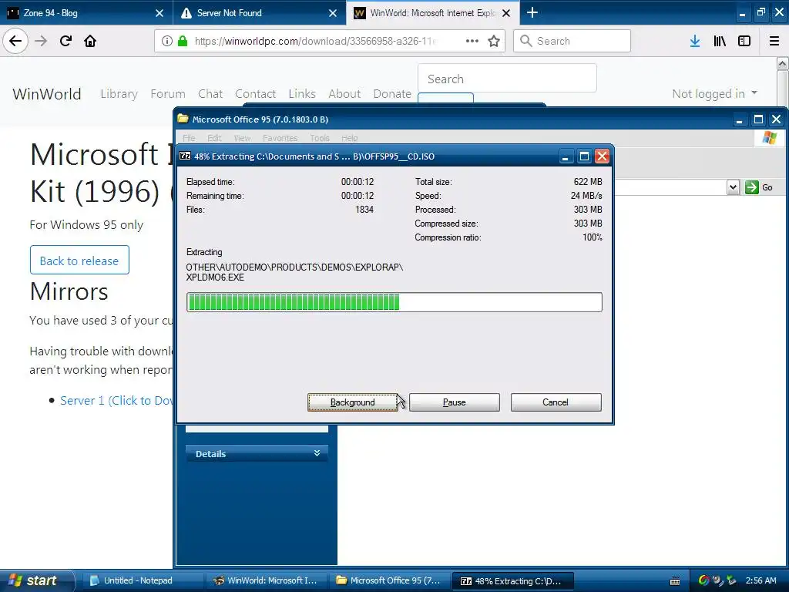This screenshot has width=789, height=592.
Task: Toggle the Firefox sidebar icon
Action: tap(744, 41)
